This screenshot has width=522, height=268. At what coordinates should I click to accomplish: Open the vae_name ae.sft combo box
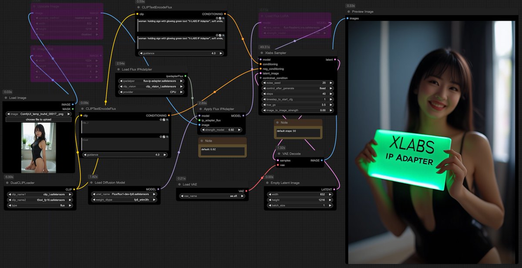pyautogui.click(x=213, y=196)
